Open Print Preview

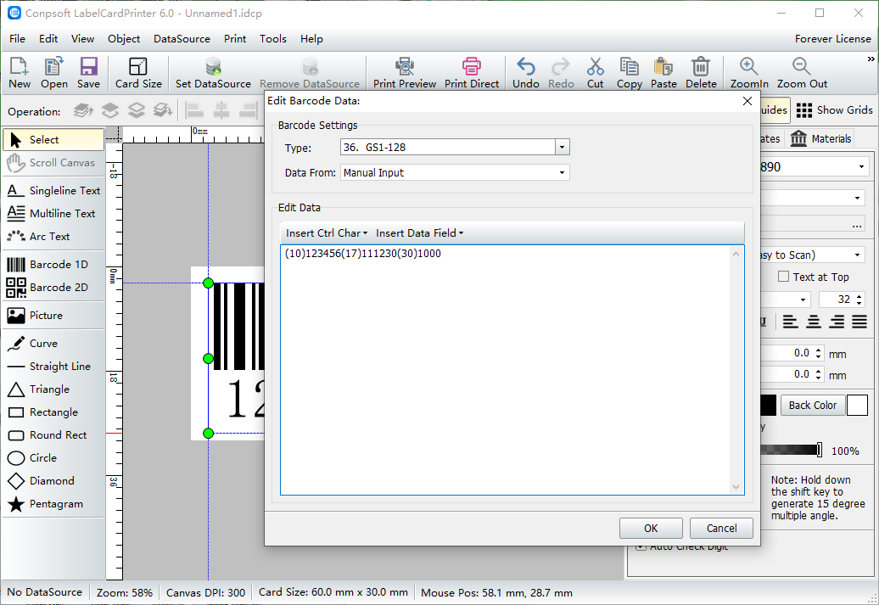click(404, 73)
